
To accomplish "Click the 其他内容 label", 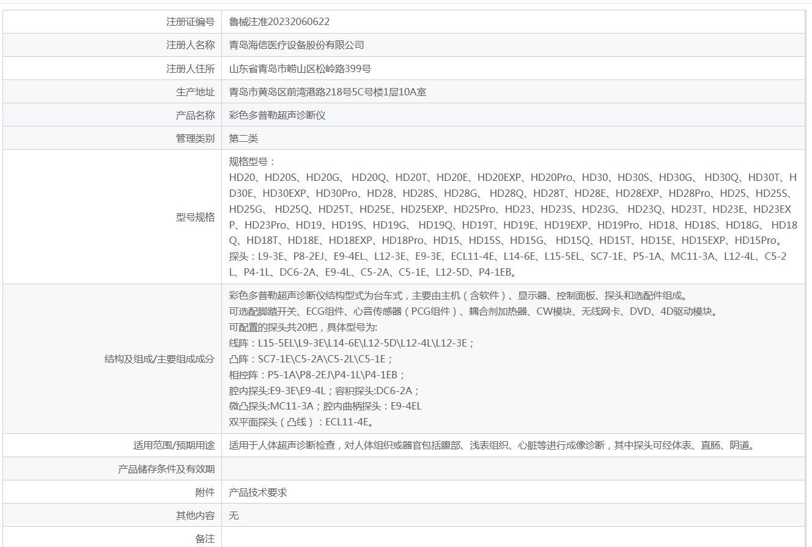I will click(x=196, y=515).
